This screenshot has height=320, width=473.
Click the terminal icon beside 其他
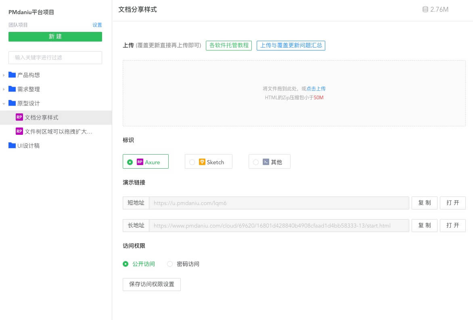coord(266,162)
